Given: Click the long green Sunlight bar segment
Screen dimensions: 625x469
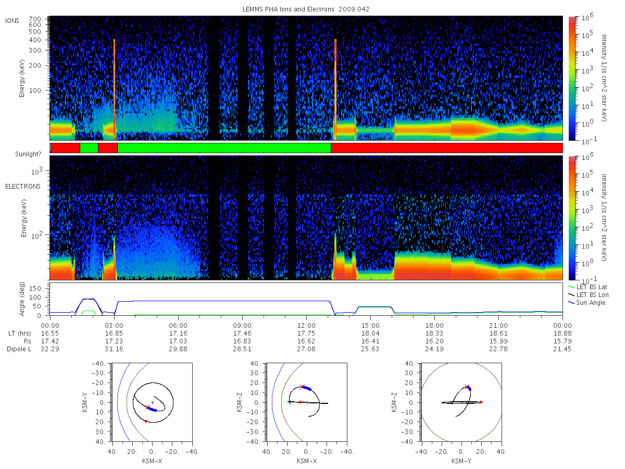Looking at the screenshot, I should pos(224,148).
